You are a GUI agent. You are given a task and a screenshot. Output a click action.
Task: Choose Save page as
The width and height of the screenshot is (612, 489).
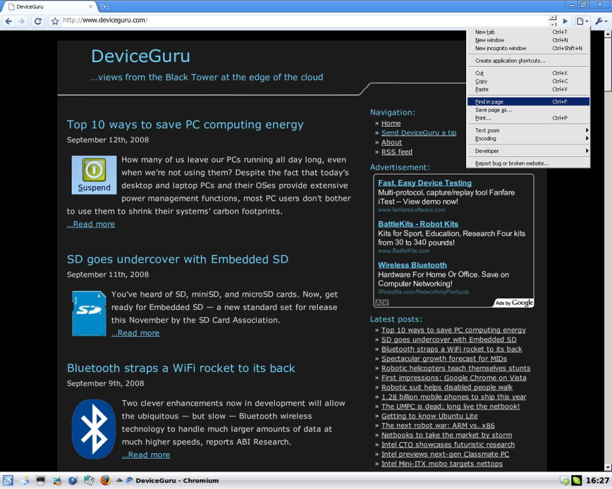point(528,110)
